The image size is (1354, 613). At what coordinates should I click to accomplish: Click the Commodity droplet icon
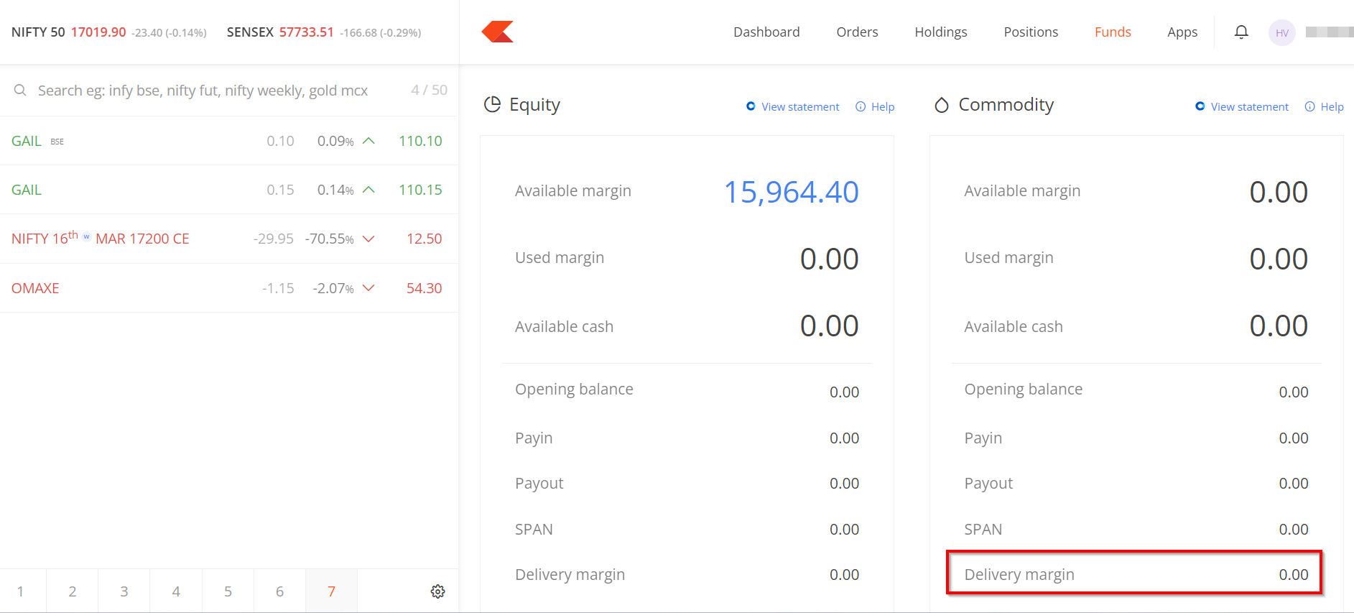941,106
